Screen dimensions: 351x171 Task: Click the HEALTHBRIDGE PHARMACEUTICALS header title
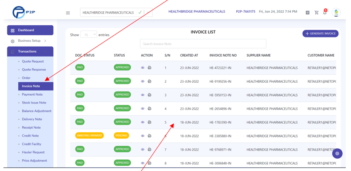tap(197, 12)
